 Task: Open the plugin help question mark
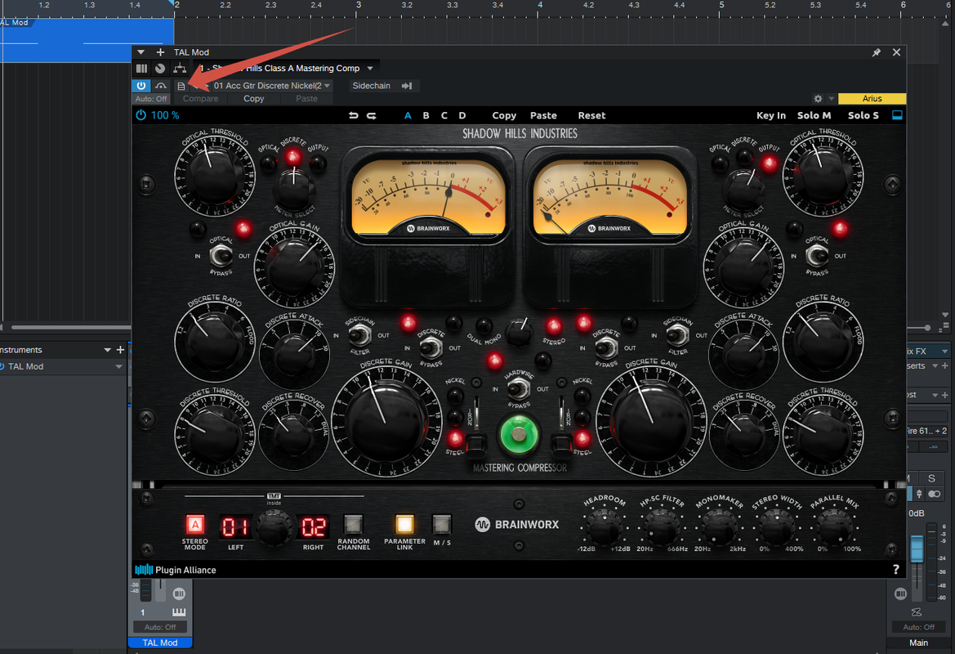point(895,569)
